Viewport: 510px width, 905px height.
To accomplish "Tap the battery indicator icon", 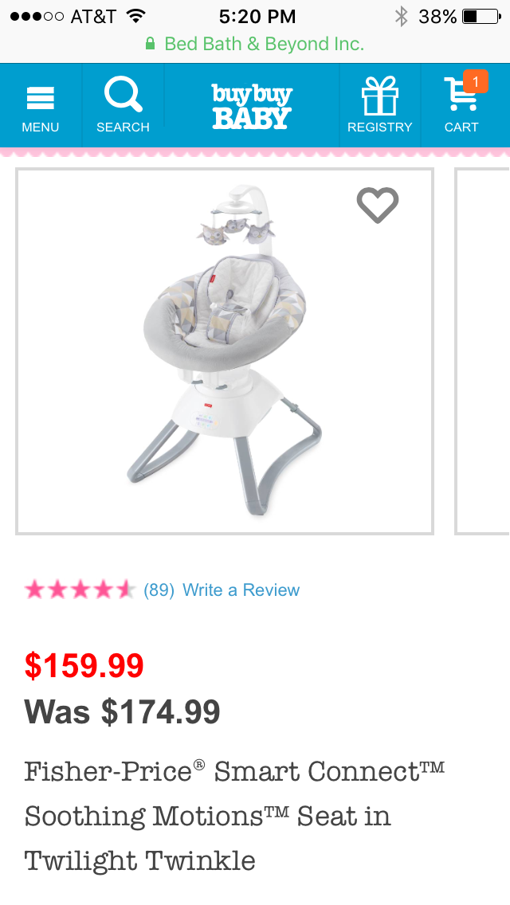I will pyautogui.click(x=481, y=16).
